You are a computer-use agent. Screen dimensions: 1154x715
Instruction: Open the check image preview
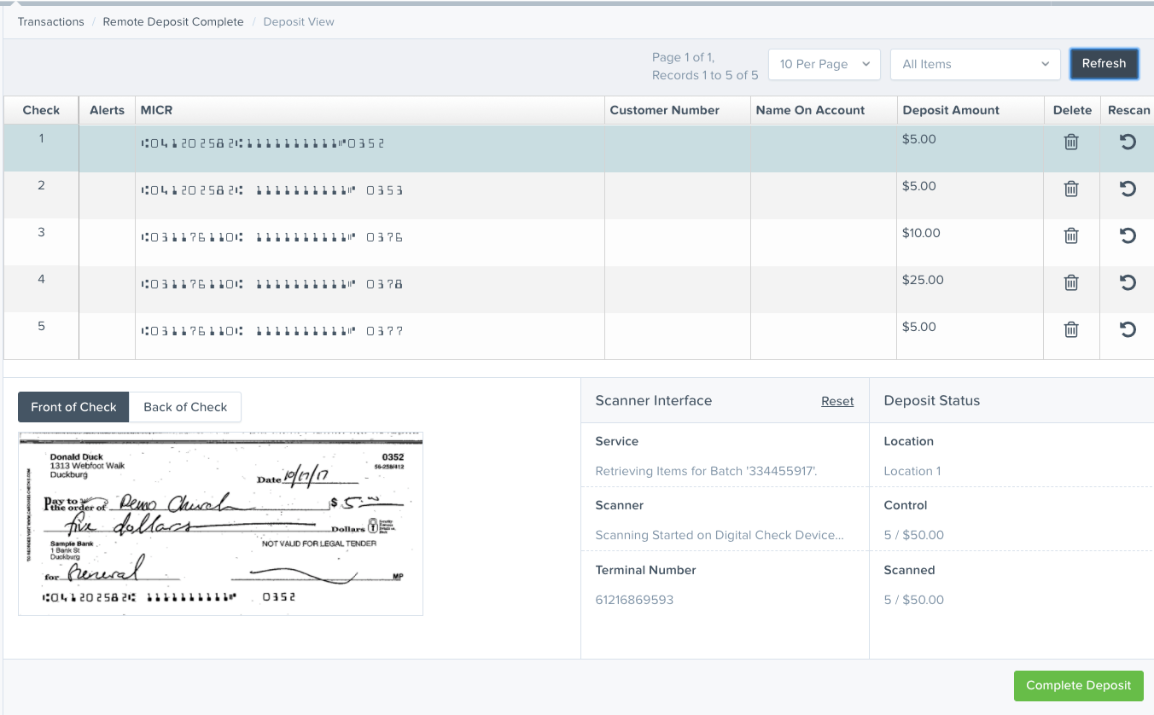click(x=220, y=523)
